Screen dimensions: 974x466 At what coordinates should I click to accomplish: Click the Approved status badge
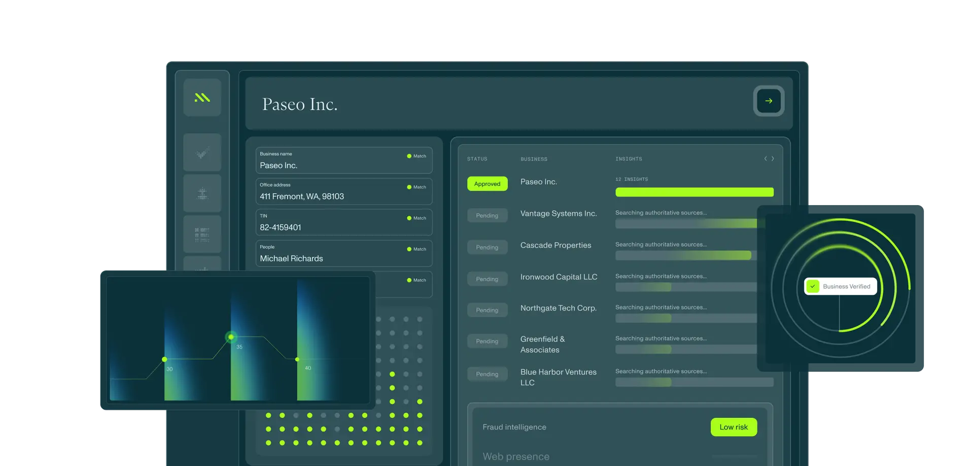pyautogui.click(x=487, y=184)
